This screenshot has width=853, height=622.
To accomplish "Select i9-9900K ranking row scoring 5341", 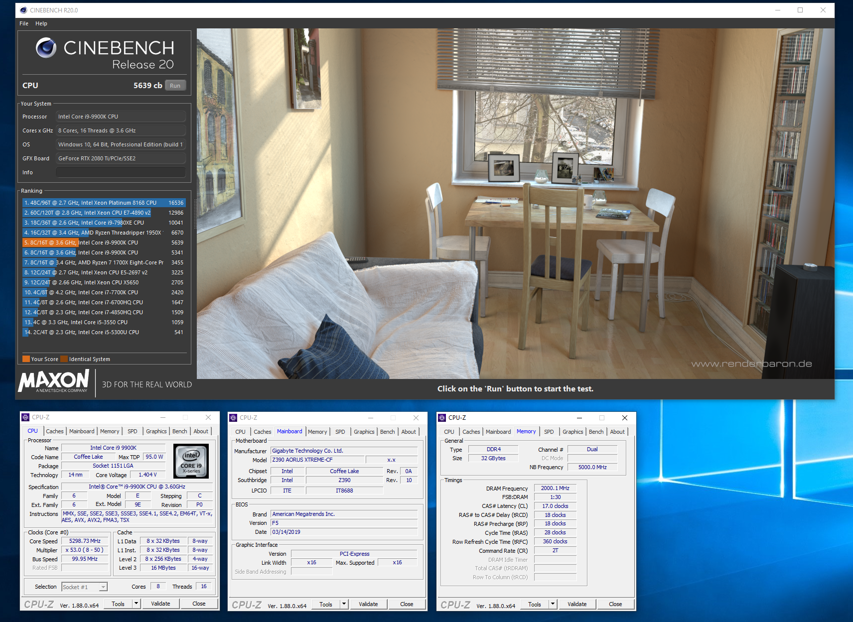I will [104, 252].
